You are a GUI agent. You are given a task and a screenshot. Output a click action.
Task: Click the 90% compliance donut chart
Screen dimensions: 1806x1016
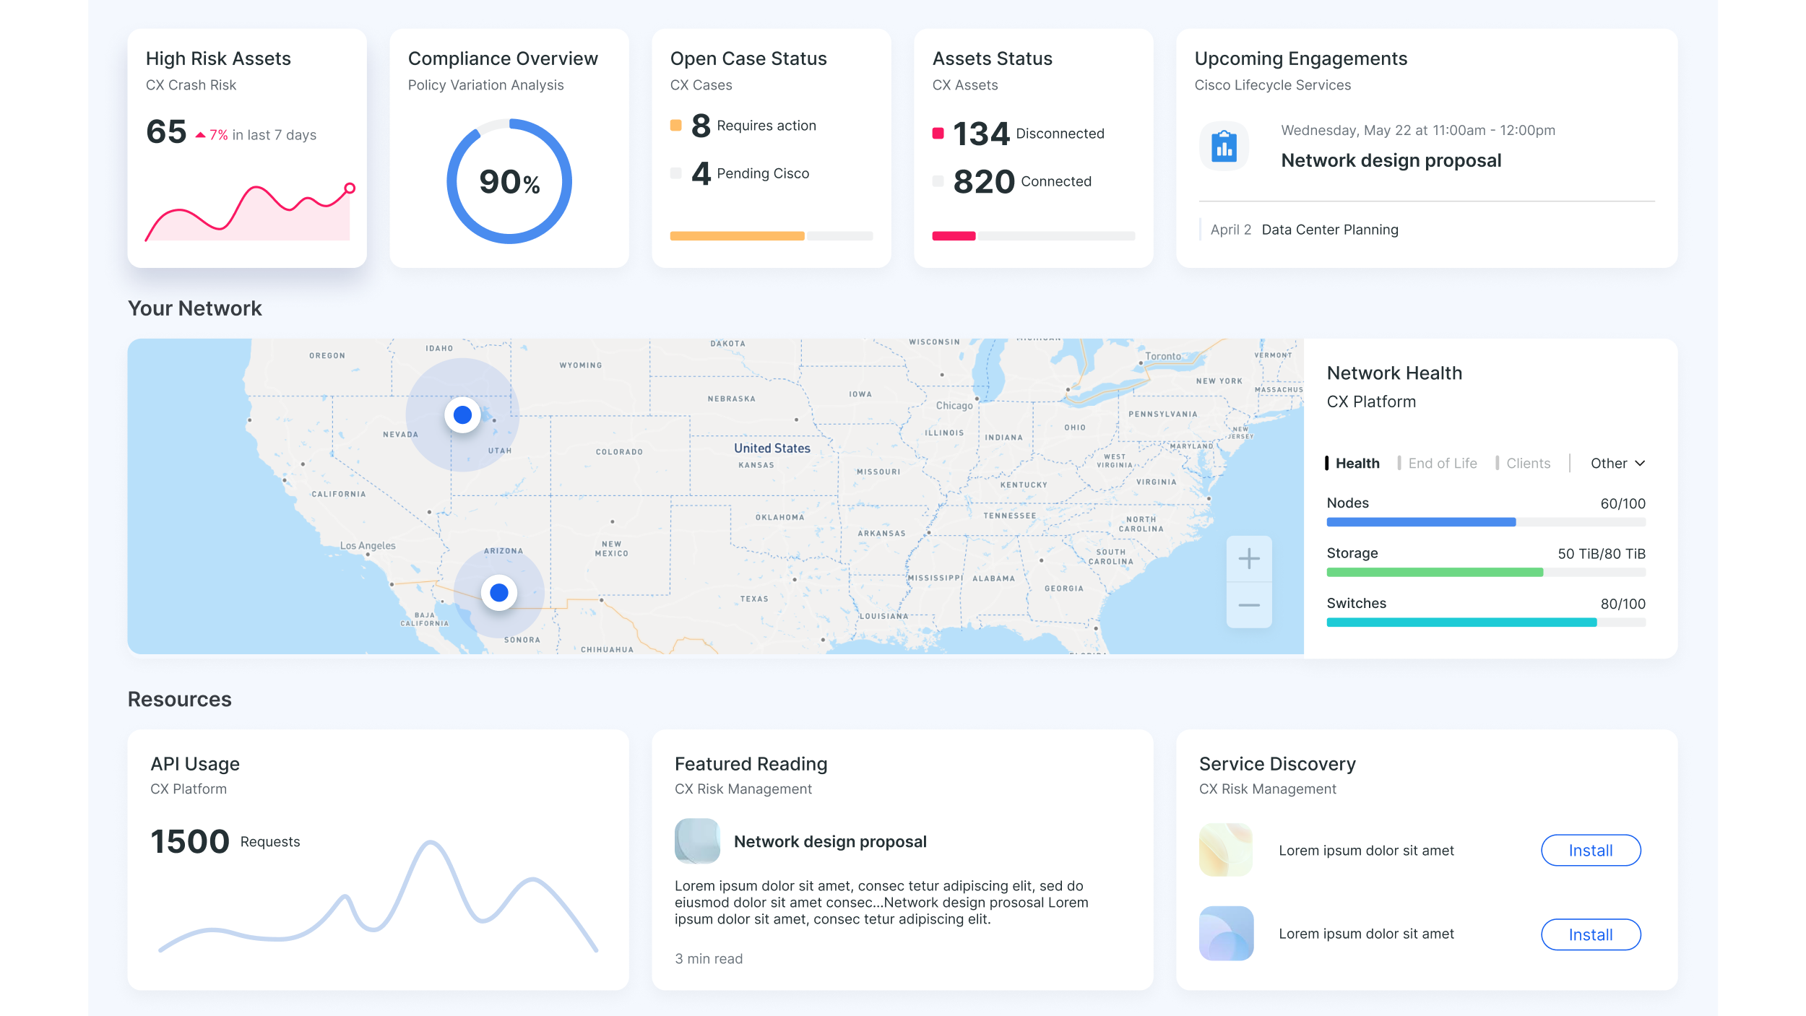[509, 181]
